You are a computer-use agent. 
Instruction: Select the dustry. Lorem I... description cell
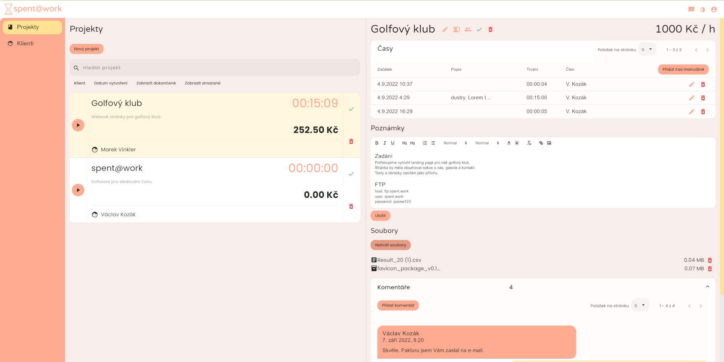[471, 98]
